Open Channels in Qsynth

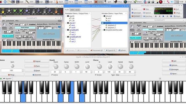[37, 75]
